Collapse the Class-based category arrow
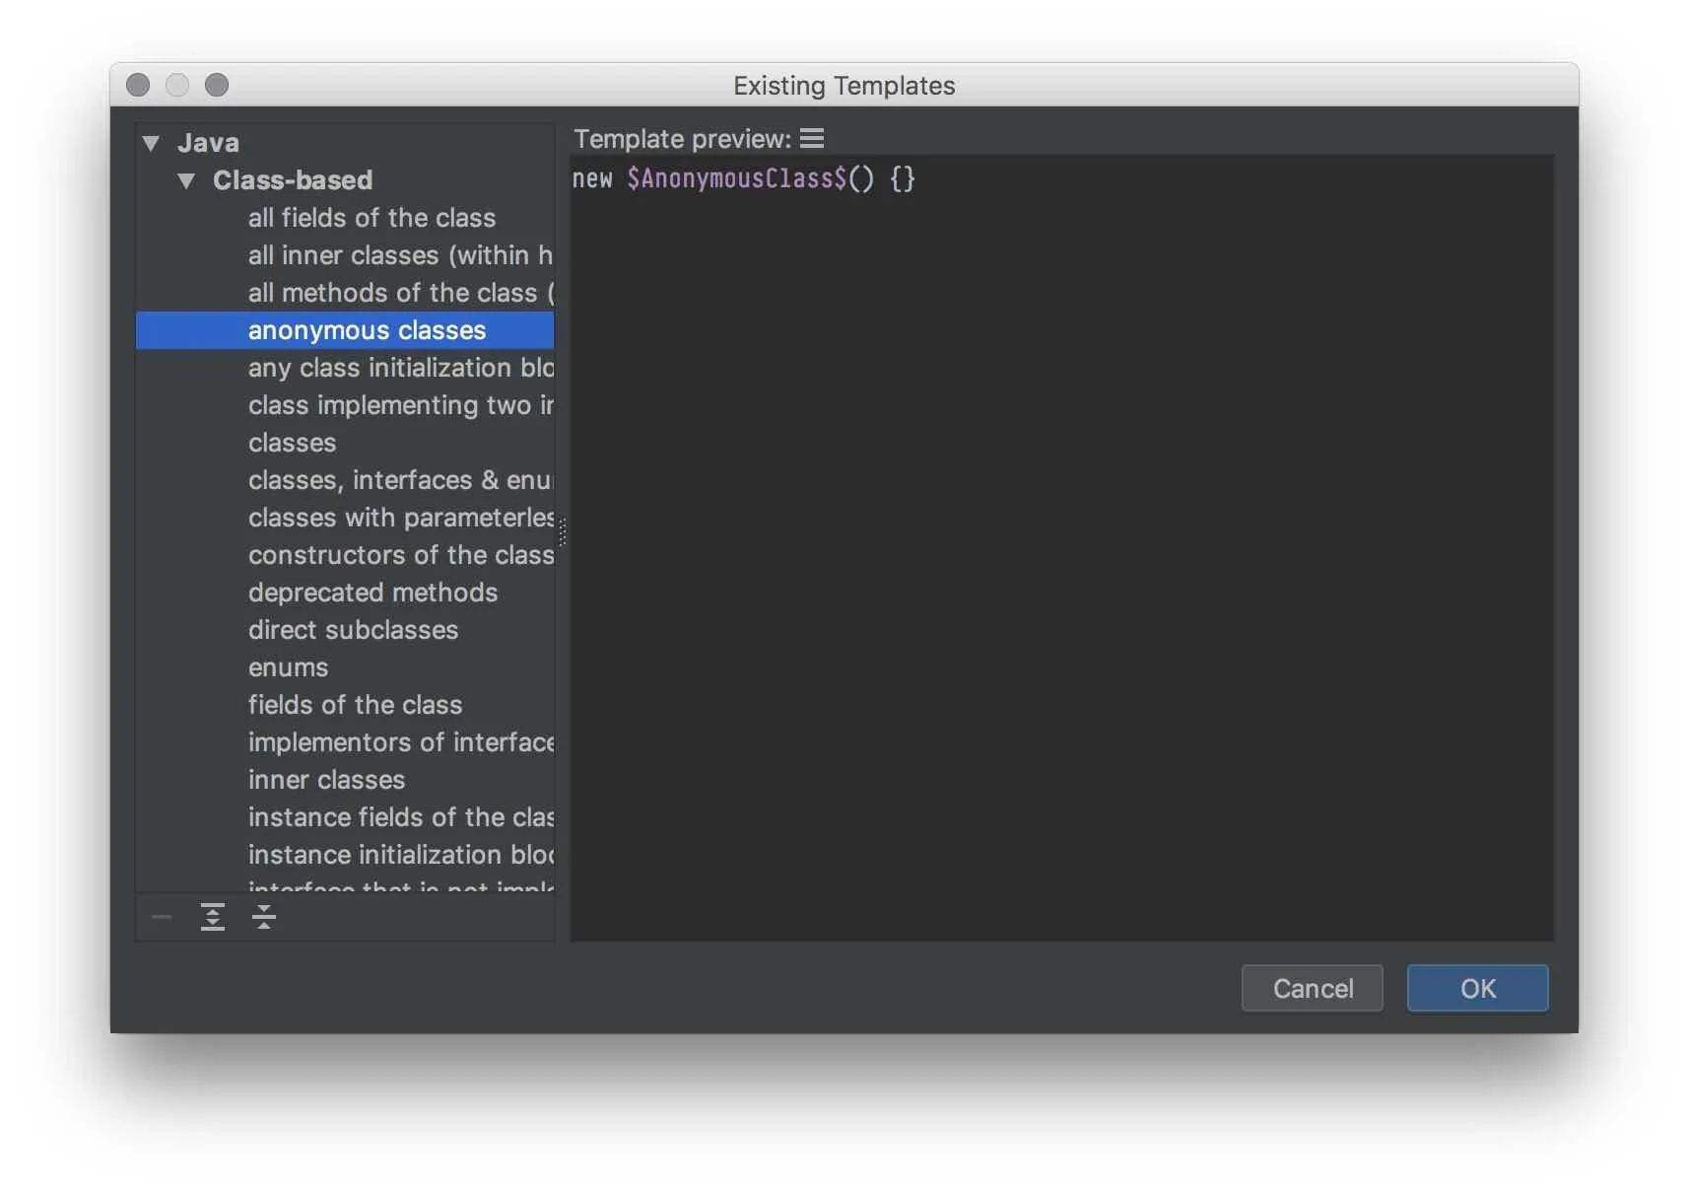 coord(186,180)
